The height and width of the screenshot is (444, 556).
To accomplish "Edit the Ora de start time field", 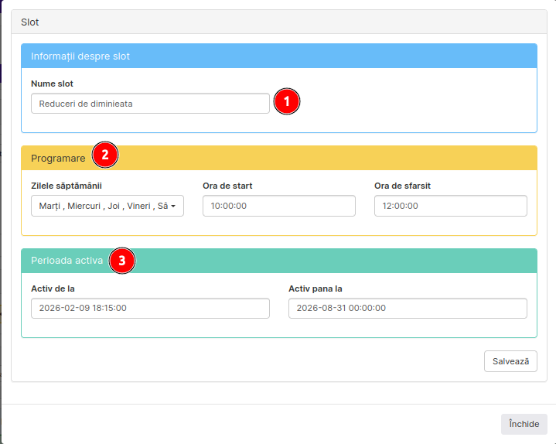I will pyautogui.click(x=278, y=206).
